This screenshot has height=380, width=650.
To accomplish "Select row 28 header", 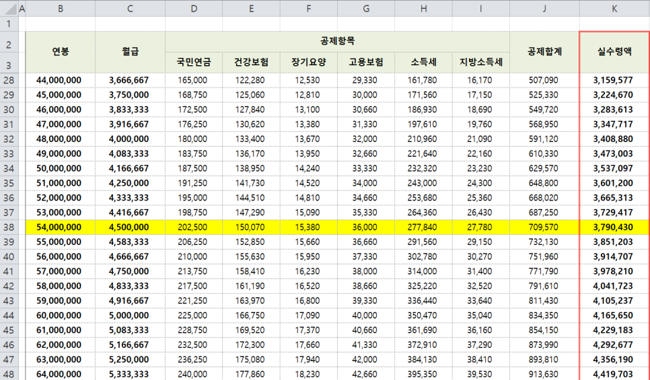I will click(9, 80).
